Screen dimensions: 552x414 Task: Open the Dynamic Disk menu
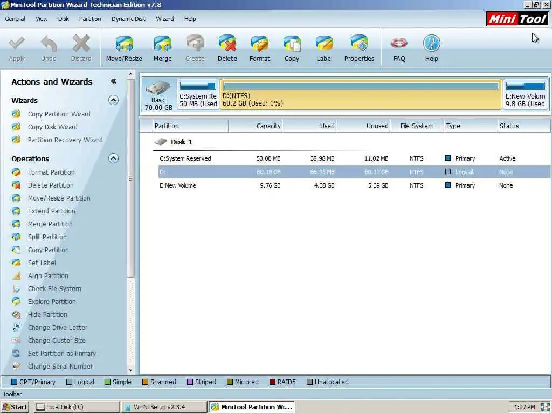128,19
